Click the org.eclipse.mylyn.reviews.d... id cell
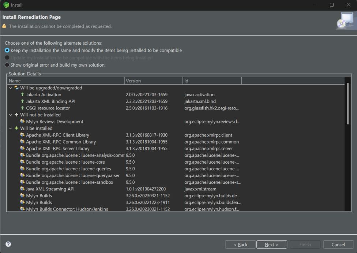 click(x=212, y=122)
